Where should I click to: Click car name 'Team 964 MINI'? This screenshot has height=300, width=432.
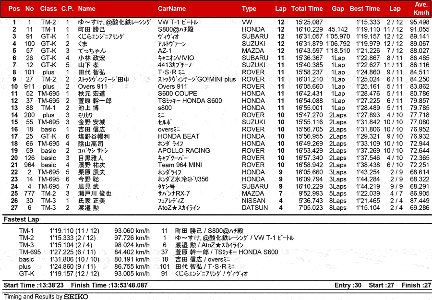click(x=180, y=165)
